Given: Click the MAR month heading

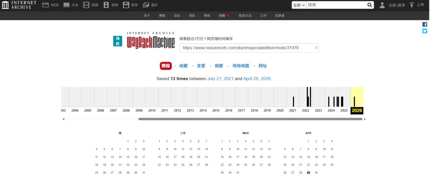Looking at the screenshot, I should pos(246,133).
